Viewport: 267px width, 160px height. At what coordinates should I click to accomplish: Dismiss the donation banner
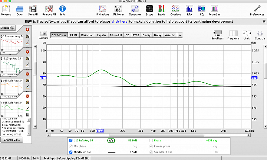(x=264, y=21)
